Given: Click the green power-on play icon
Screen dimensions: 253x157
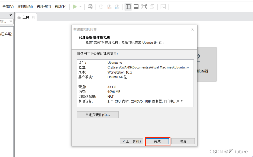Looking at the screenshot, I should tap(75, 7).
